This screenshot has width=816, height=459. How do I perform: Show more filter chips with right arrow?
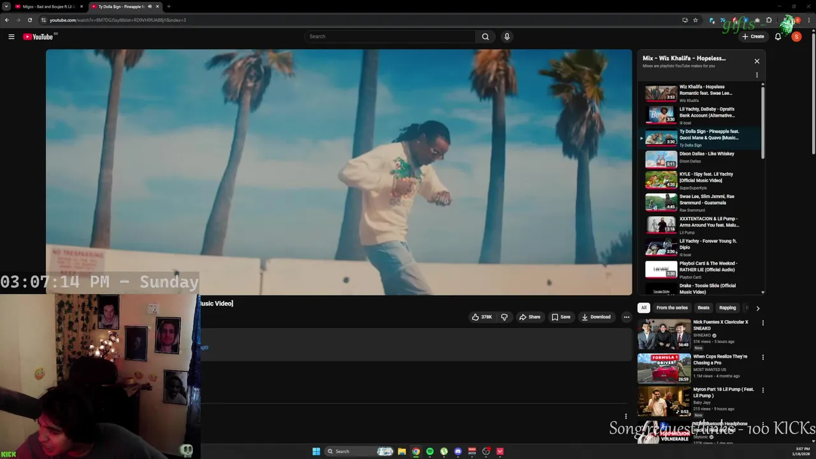point(757,308)
